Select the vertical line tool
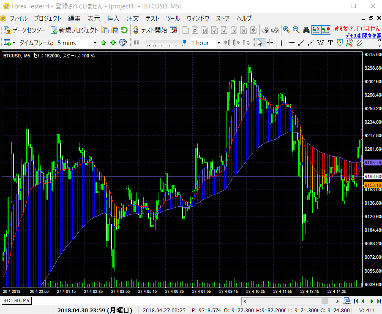The height and width of the screenshot is (314, 382). point(281,43)
